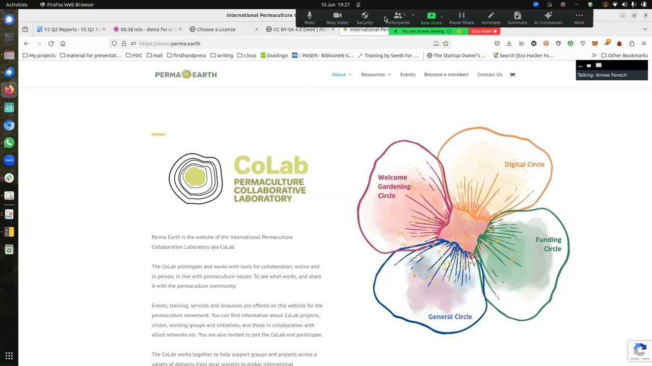Open Slack in Ubuntu dock

point(9,178)
